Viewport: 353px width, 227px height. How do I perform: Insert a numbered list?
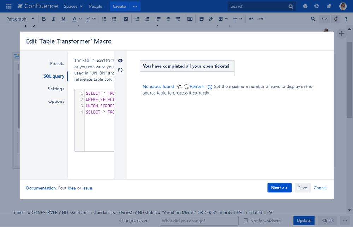114,19
